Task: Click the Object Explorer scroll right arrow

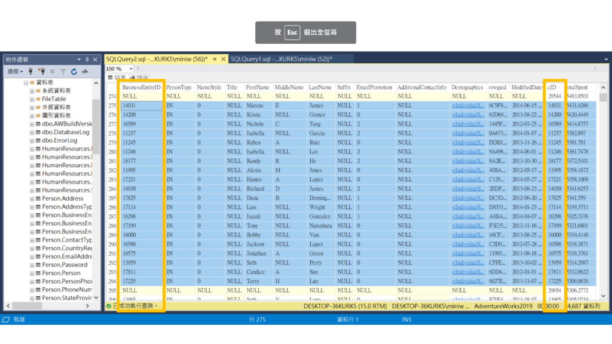Action: click(88, 306)
